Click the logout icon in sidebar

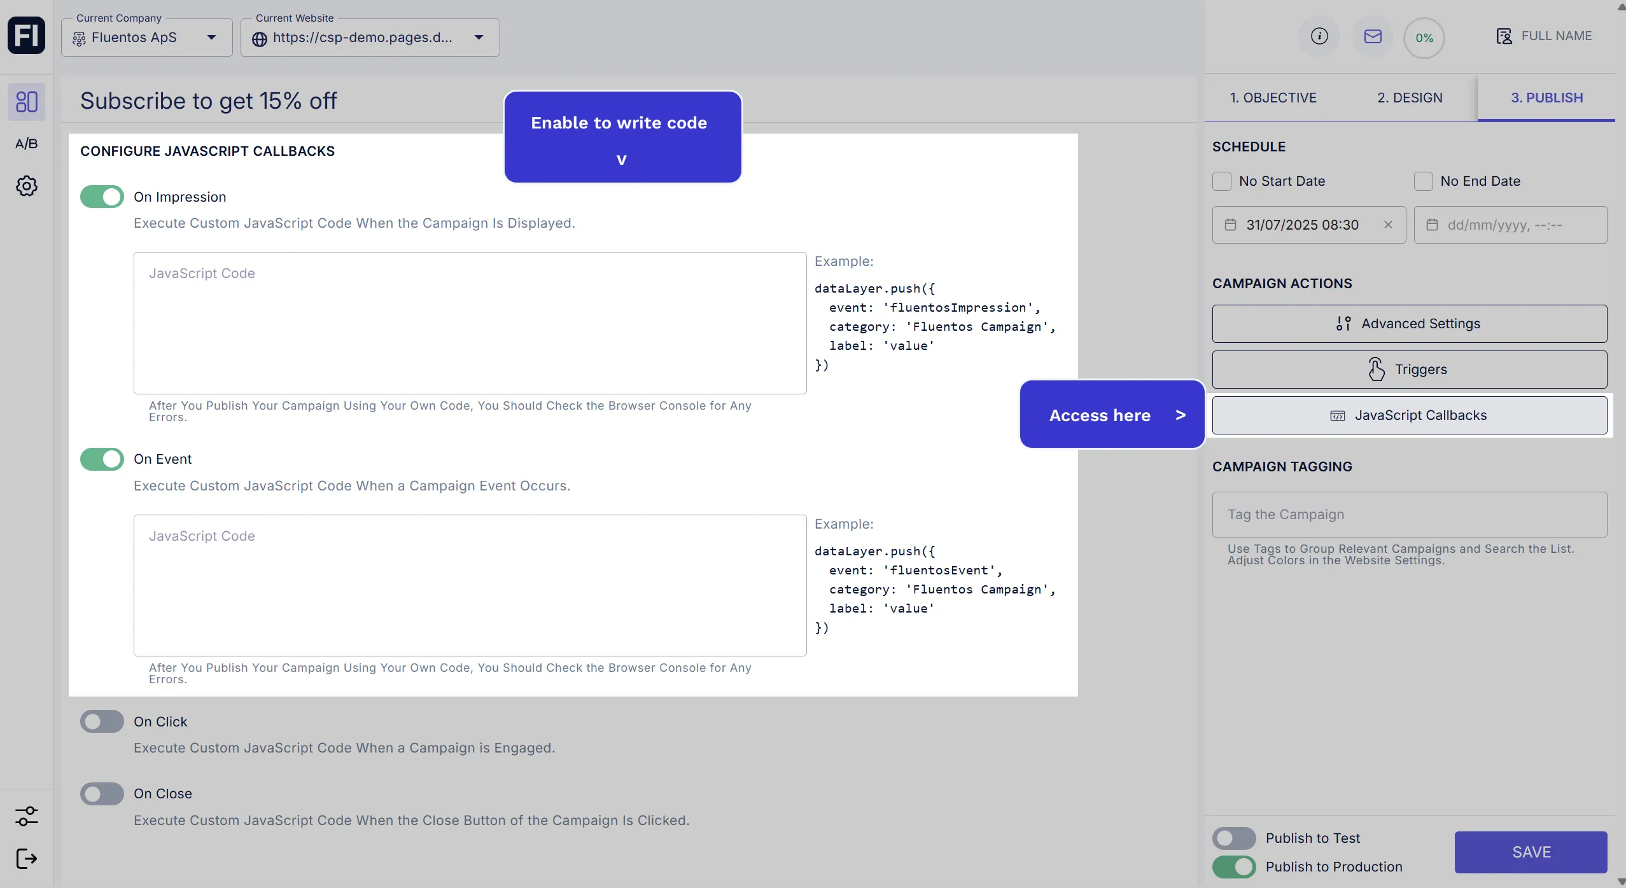point(26,859)
